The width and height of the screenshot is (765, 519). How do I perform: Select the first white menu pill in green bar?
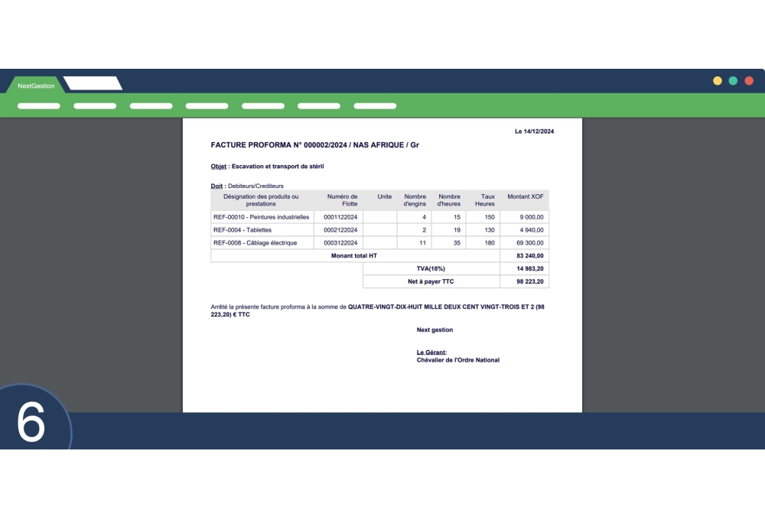(x=38, y=106)
